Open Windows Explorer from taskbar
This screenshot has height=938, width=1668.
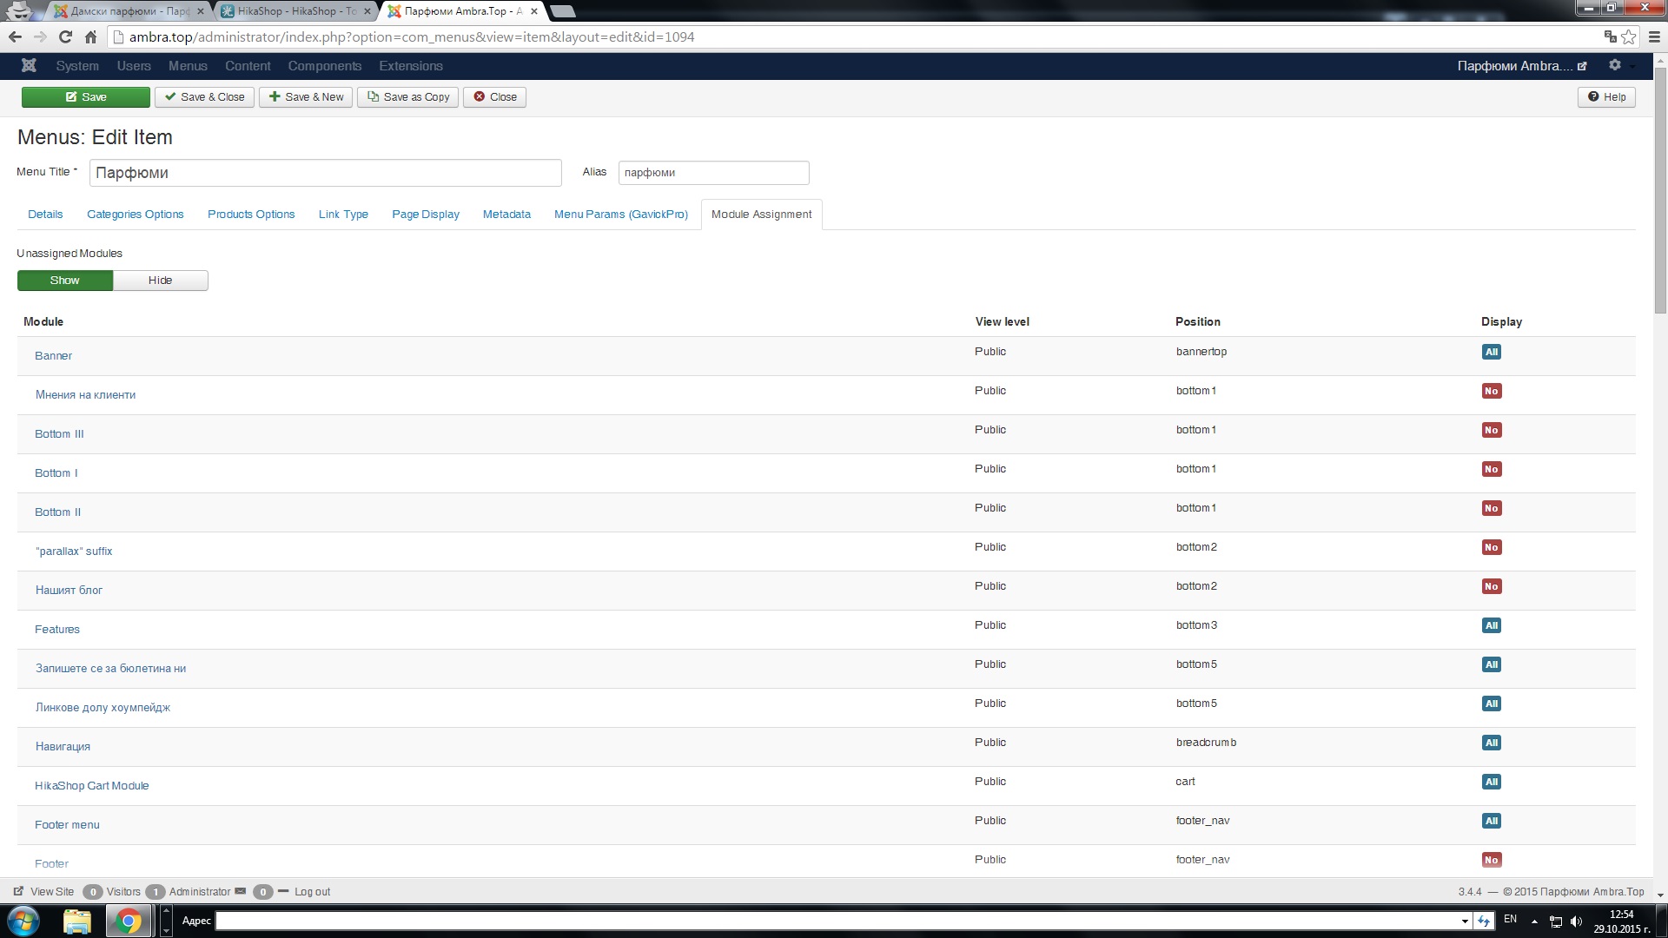click(x=77, y=921)
